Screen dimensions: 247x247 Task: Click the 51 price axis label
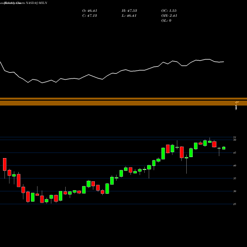pyautogui.click(x=235, y=137)
